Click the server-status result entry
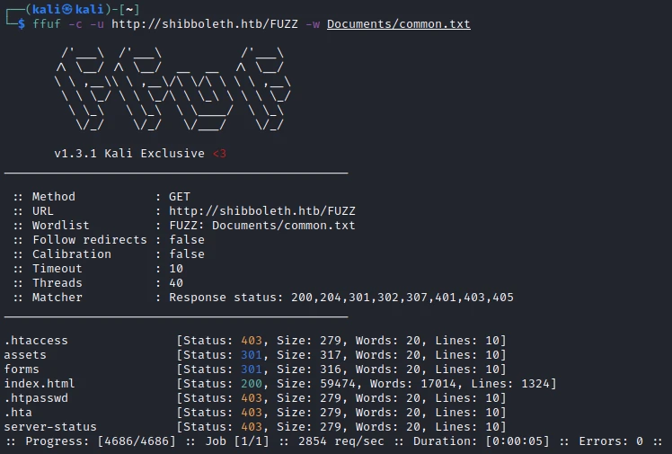Viewport: 672px width, 454px height. point(50,427)
